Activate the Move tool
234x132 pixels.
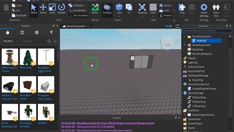point(43,9)
